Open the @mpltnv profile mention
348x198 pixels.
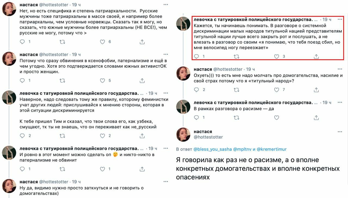(242, 149)
